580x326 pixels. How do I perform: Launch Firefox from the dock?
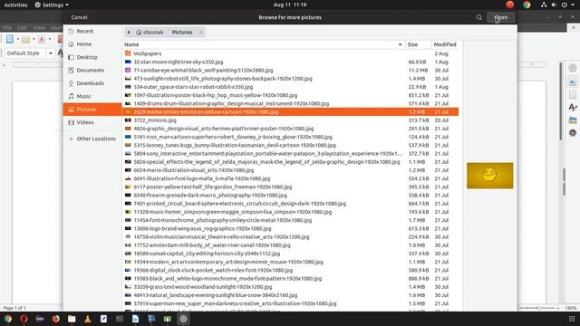56,319
